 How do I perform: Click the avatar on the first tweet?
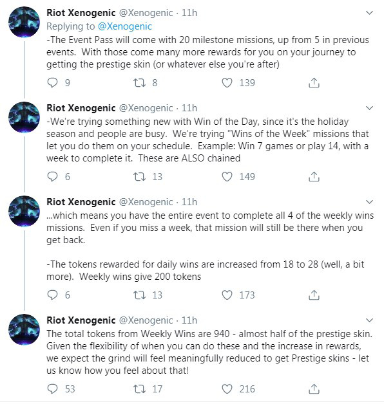click(x=24, y=22)
